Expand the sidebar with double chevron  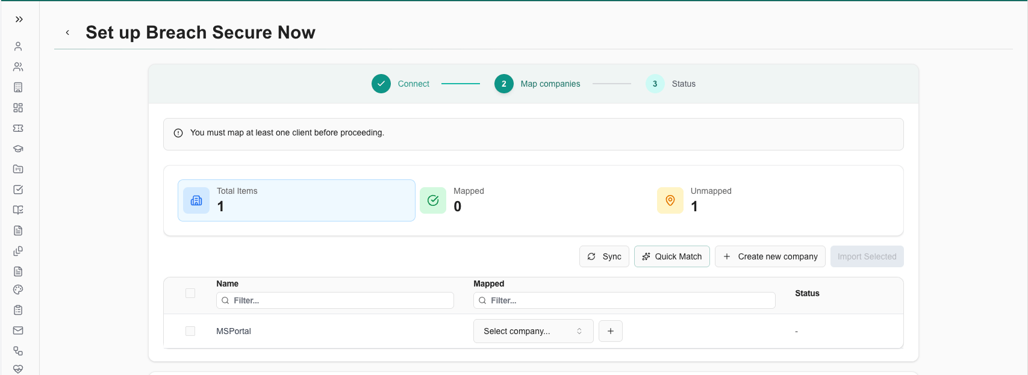pos(19,19)
